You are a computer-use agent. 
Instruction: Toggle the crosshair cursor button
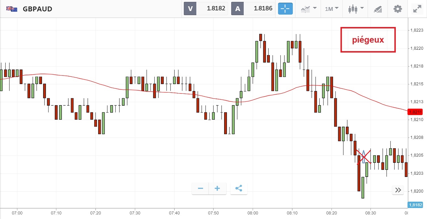coord(285,9)
